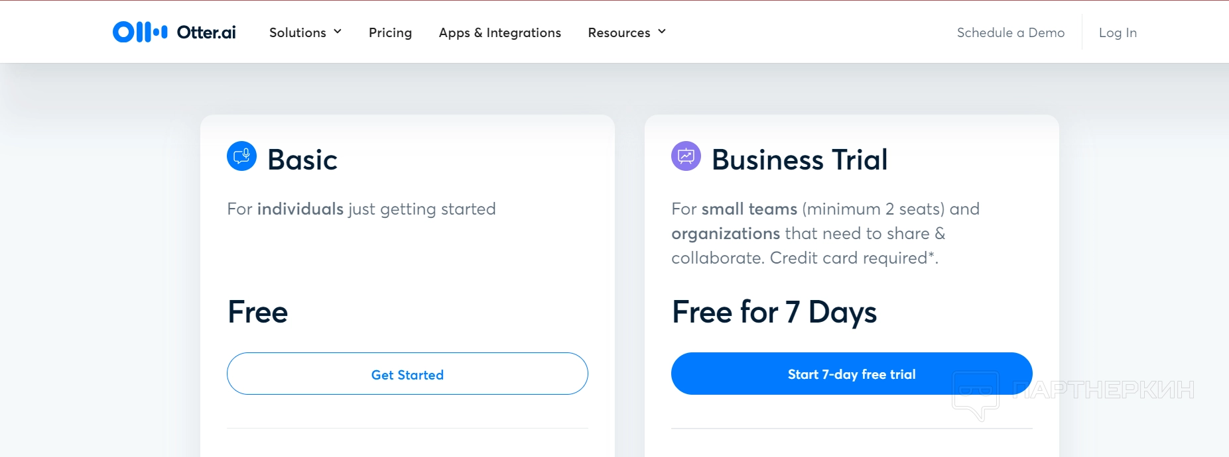Click Schedule a Demo link

1011,32
